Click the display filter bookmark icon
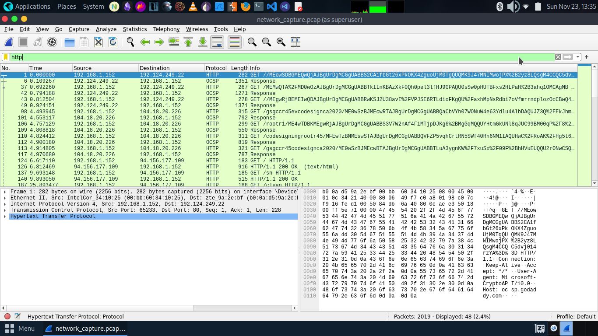 coord(6,57)
